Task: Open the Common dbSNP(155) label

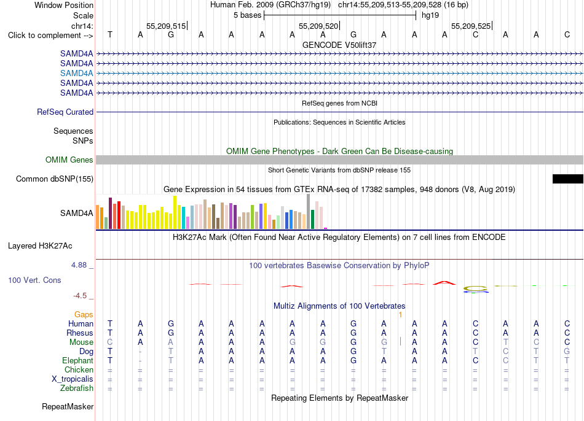Action: point(54,179)
